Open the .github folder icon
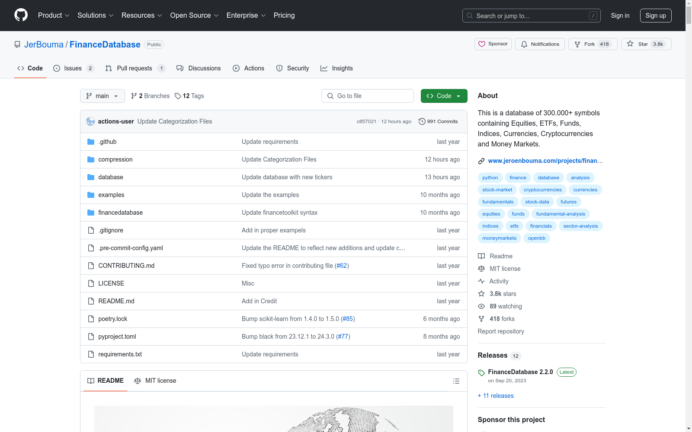Image resolution: width=692 pixels, height=432 pixels. point(91,142)
